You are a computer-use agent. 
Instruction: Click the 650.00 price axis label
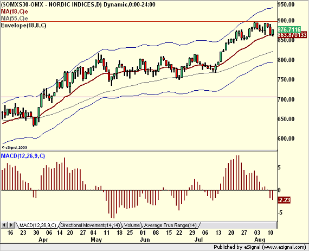pyautogui.click(x=286, y=119)
